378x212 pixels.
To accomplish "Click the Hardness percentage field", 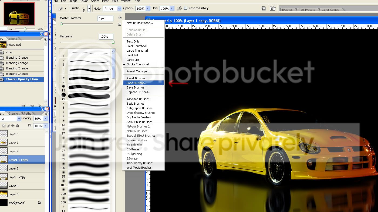I will click(x=106, y=37).
